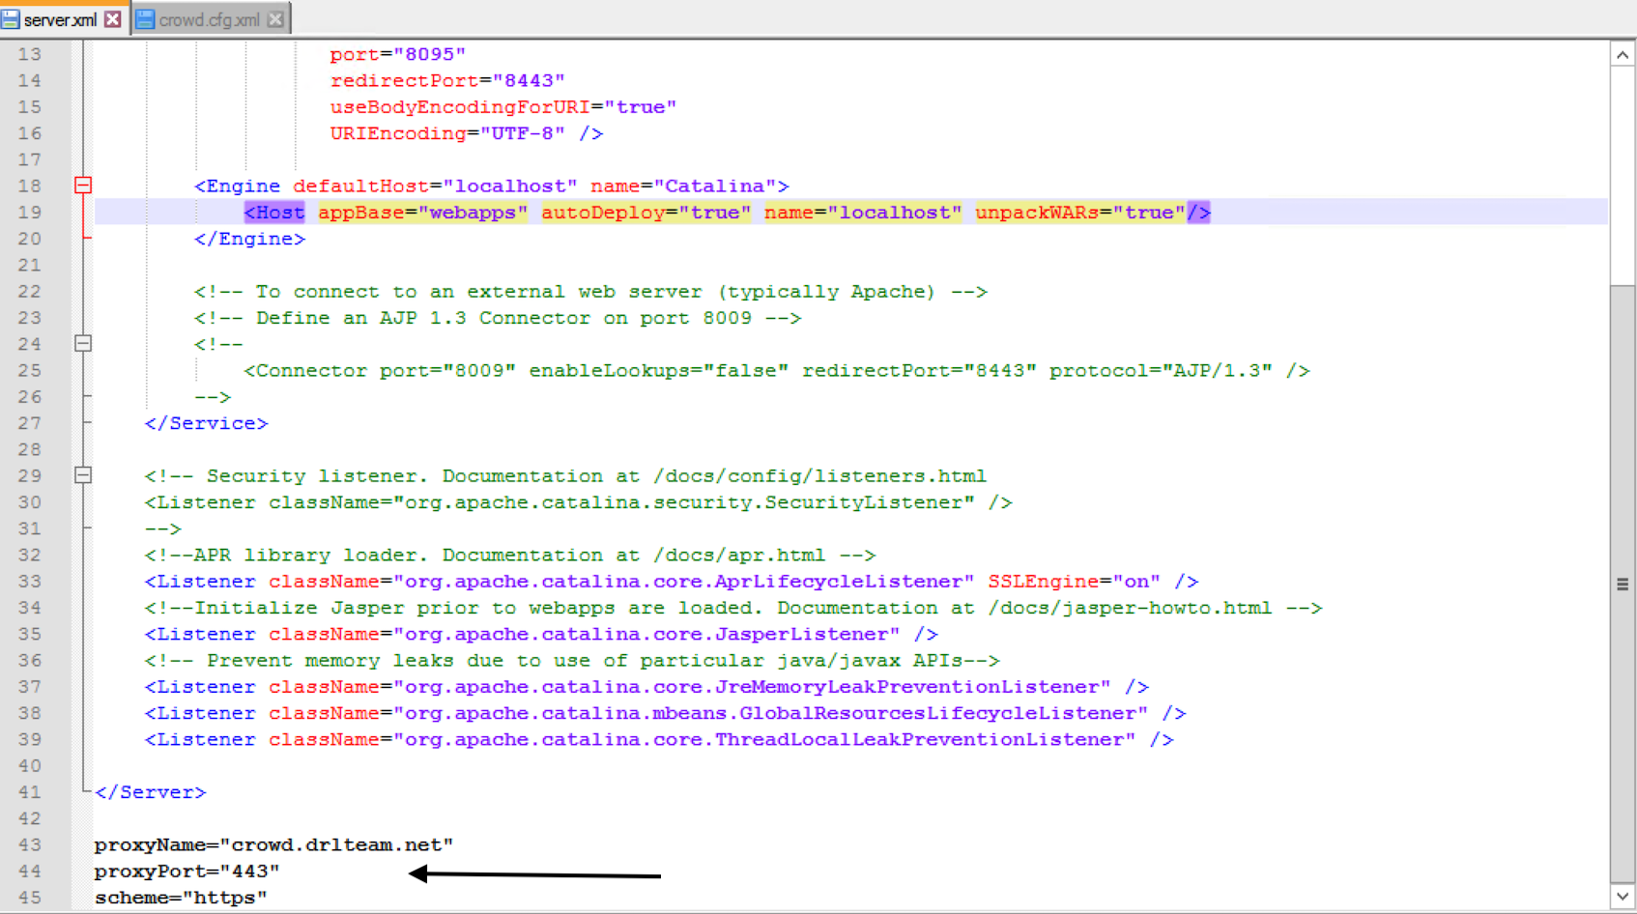Image resolution: width=1637 pixels, height=914 pixels.
Task: Click the </Service> closing tag
Action: (x=206, y=423)
